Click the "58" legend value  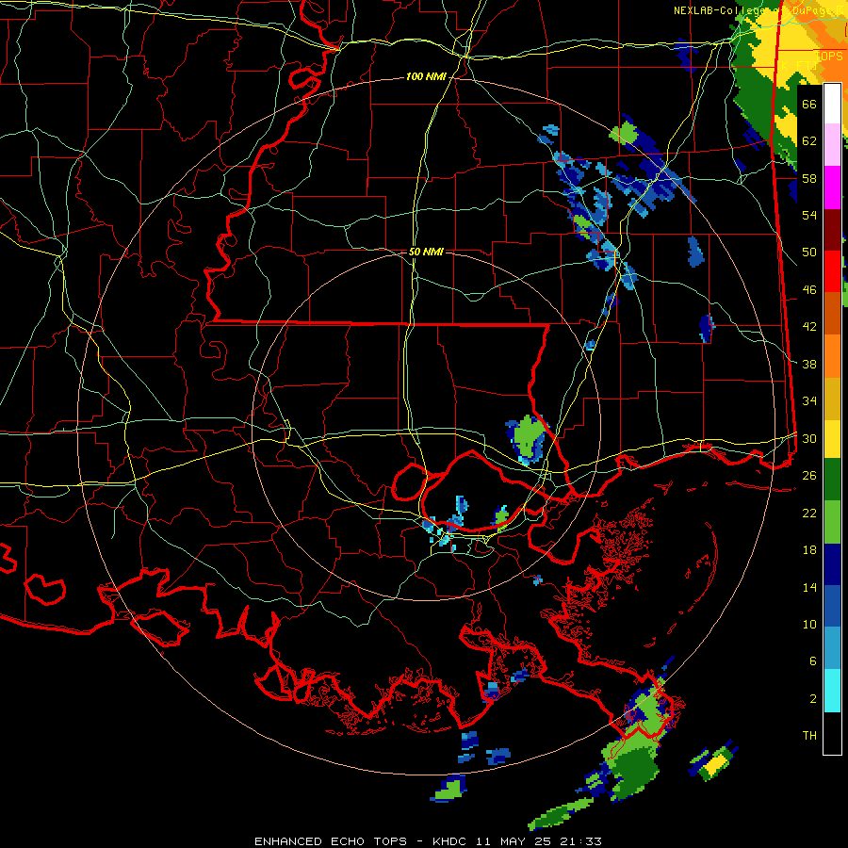click(809, 178)
